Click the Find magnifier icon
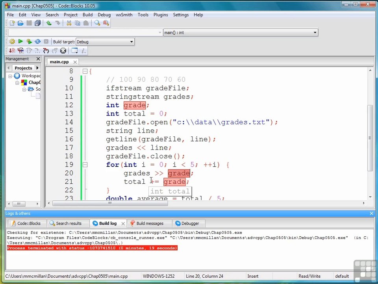 click(97, 23)
